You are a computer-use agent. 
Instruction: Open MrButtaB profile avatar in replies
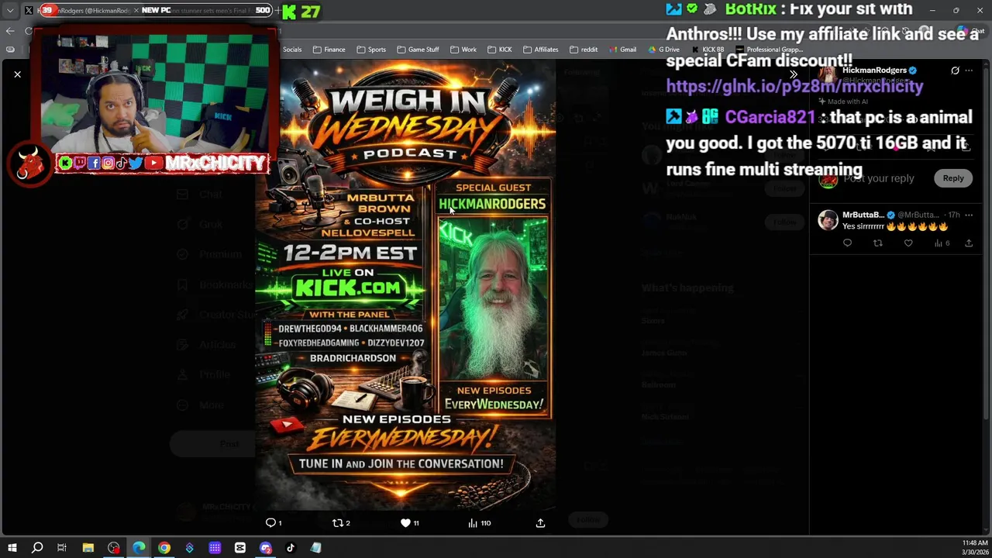(828, 220)
